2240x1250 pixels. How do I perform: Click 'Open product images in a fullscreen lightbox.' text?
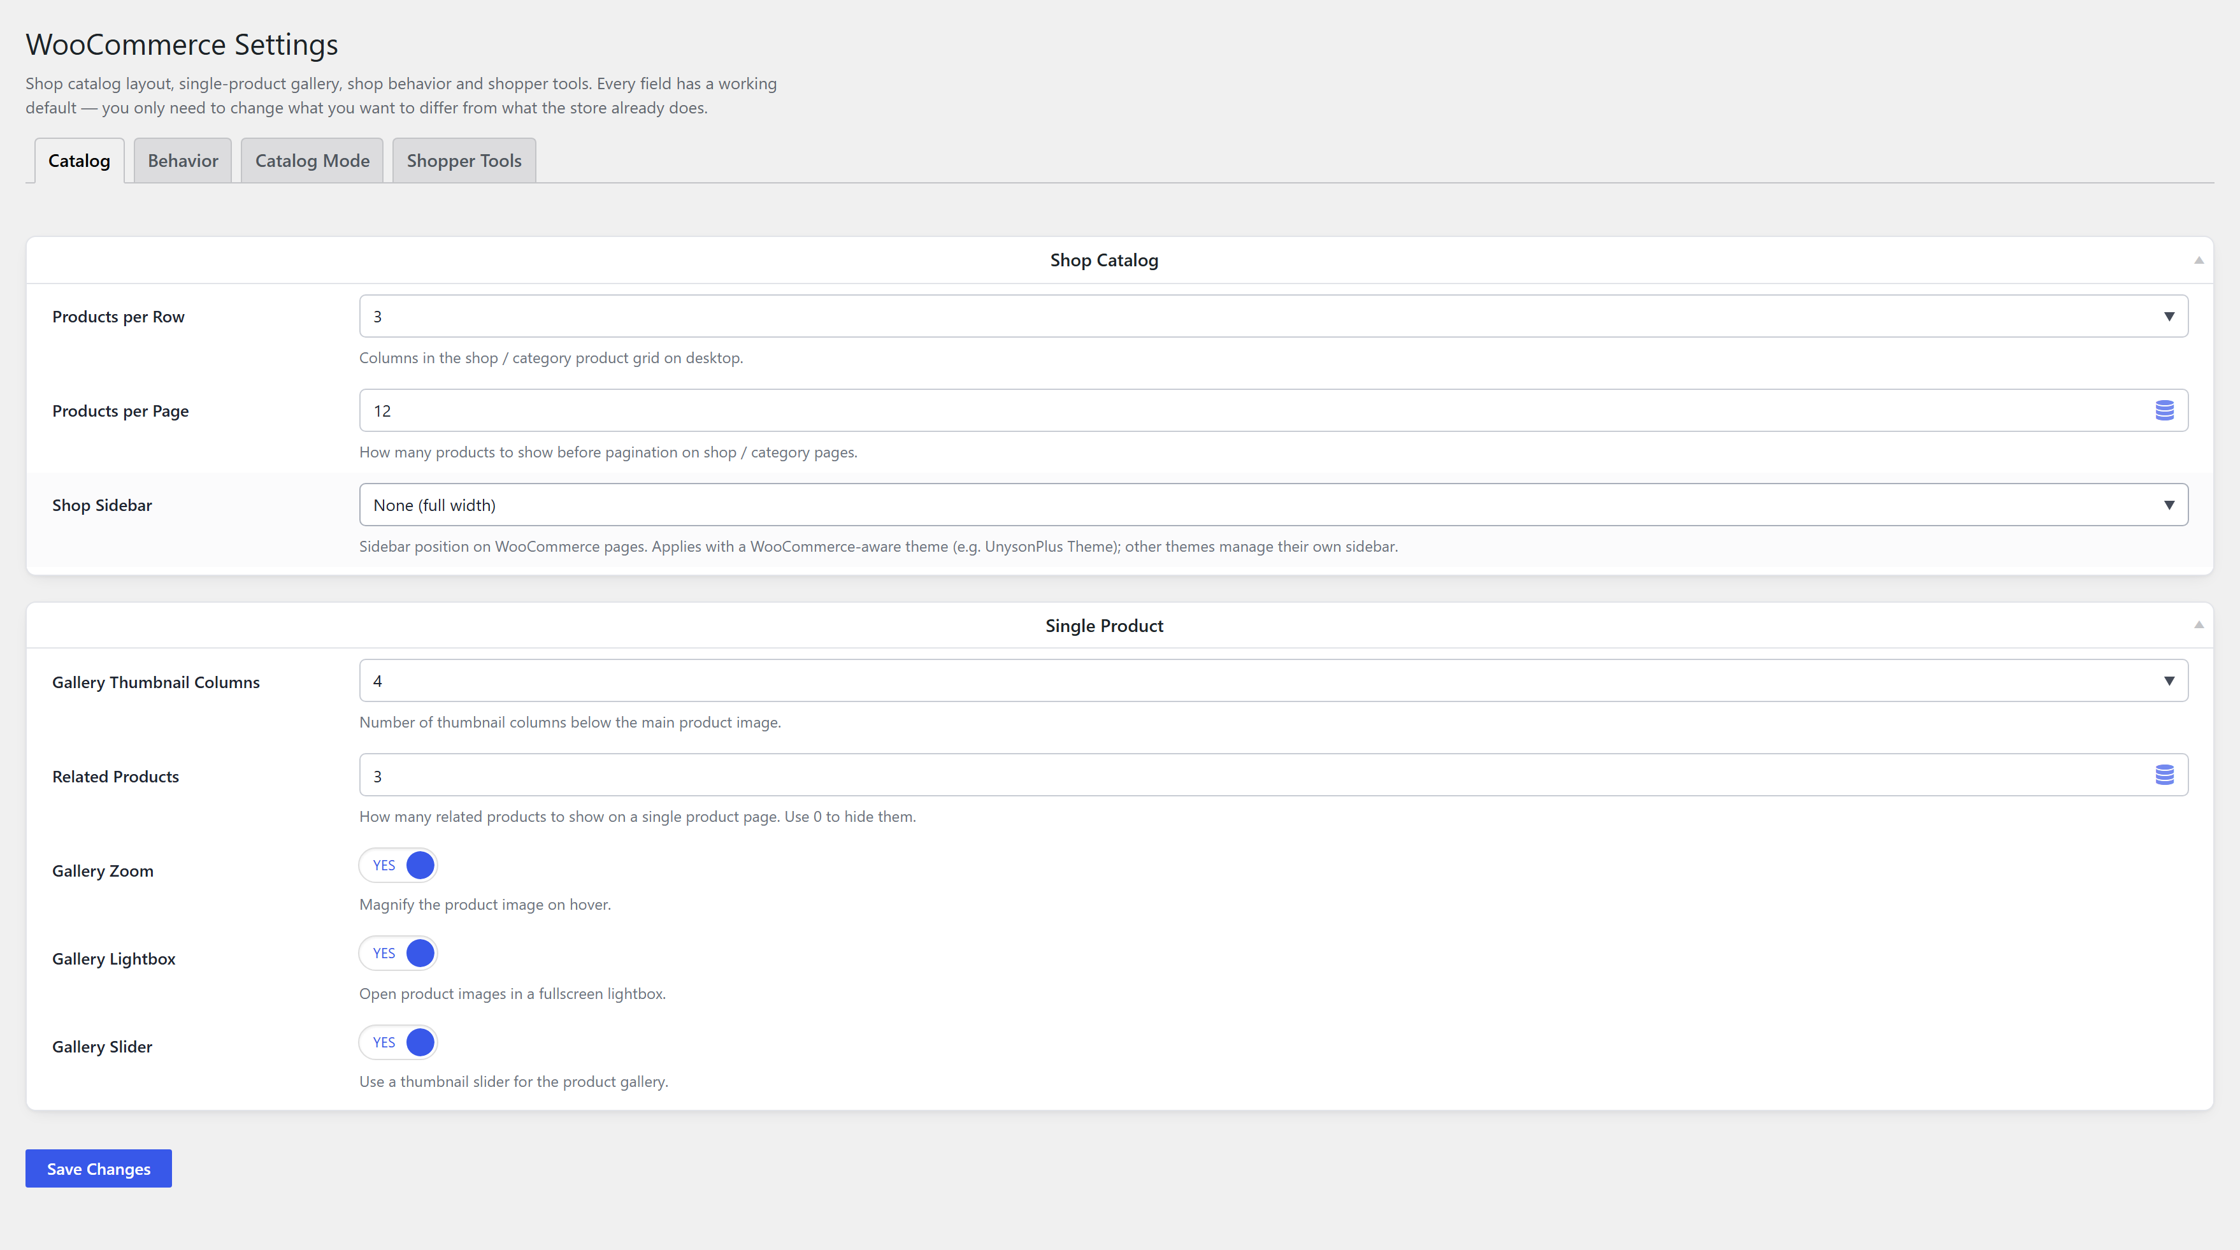pyautogui.click(x=512, y=993)
